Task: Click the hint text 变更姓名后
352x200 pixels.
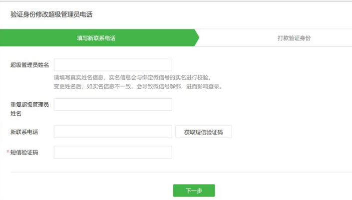Action: tap(67, 86)
